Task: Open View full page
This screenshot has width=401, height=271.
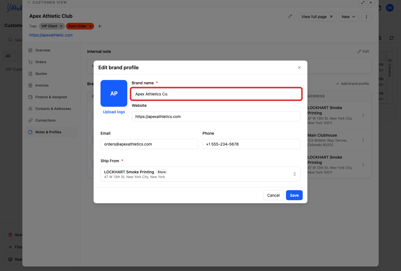Action: [317, 17]
